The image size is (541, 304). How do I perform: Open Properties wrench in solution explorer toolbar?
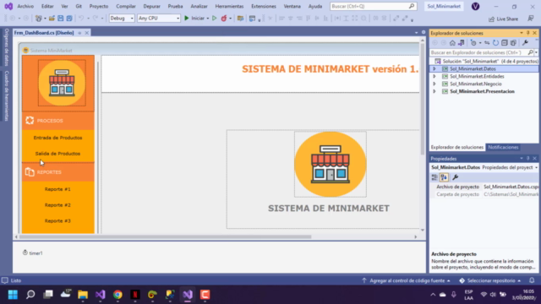525,43
